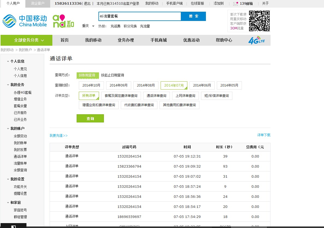Image resolution: width=324 pixels, height=228 pixels.
Task: Click the 4G LTE logo
Action: [256, 40]
